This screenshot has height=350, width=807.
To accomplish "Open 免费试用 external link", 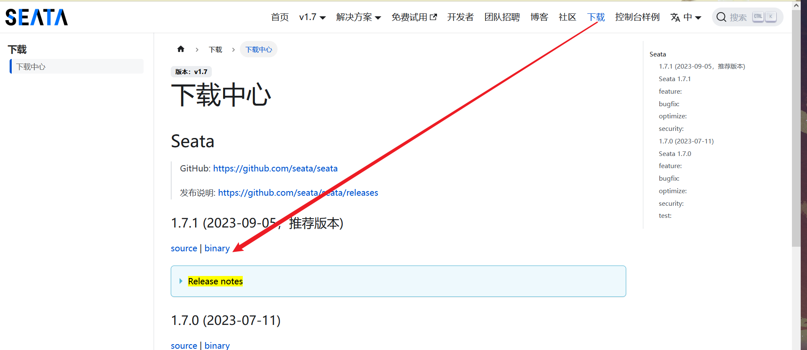I will [x=414, y=17].
